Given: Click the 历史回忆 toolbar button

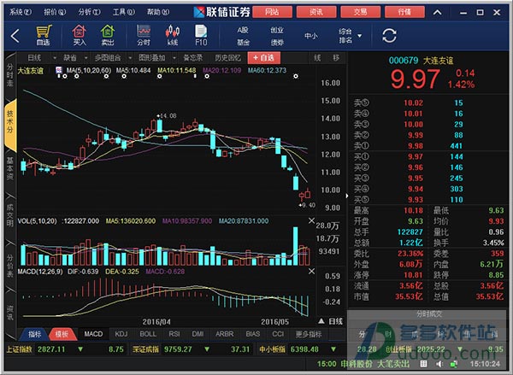Looking at the screenshot, I should click(x=227, y=58).
